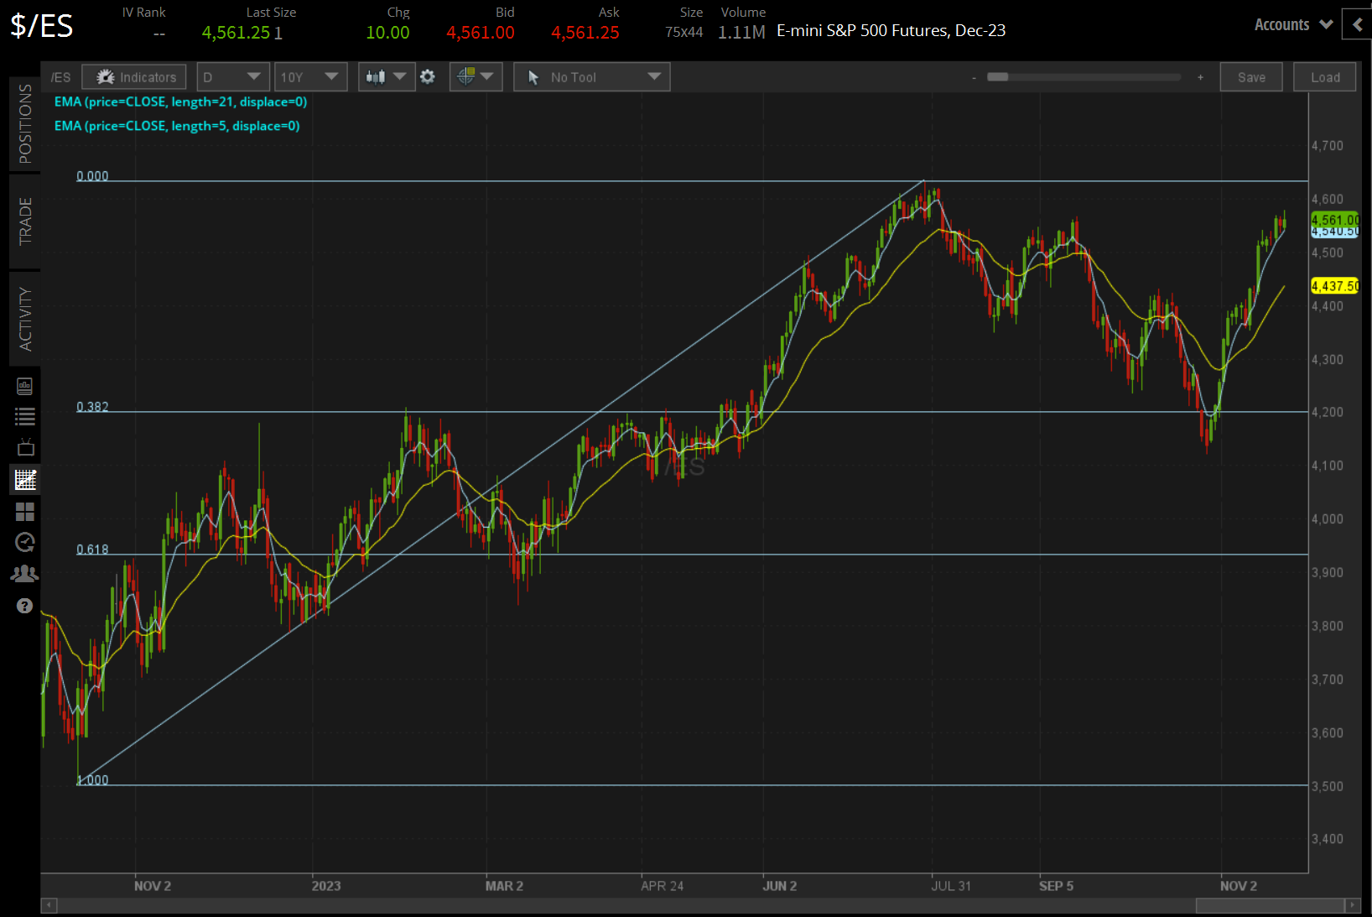Select the EMA length=21 study label
The width and height of the screenshot is (1372, 917).
pyautogui.click(x=180, y=102)
